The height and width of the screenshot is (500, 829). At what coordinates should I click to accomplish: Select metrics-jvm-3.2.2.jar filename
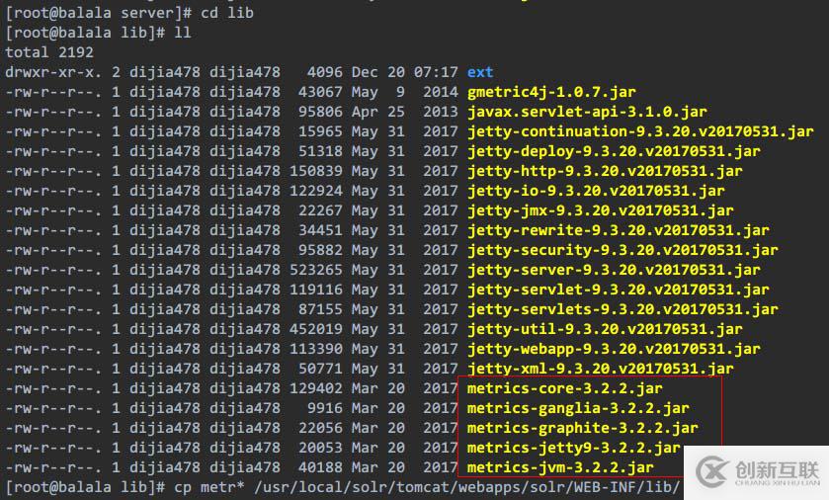560,467
